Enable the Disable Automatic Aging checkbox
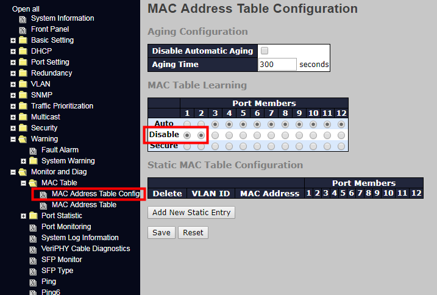The width and height of the screenshot is (437, 295). pos(265,51)
